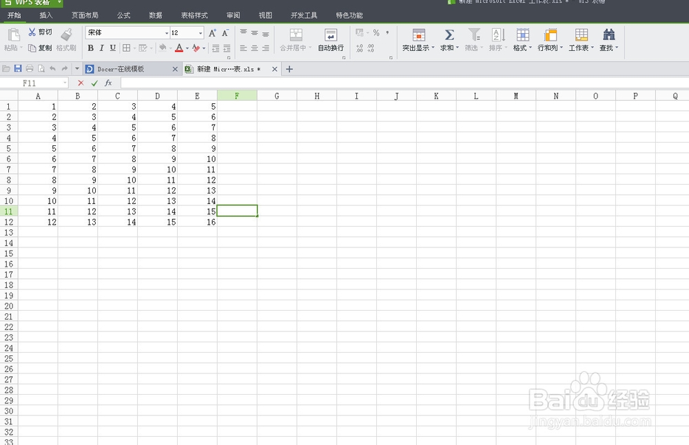Switch to the Page Layout (页面布局) tab

85,15
